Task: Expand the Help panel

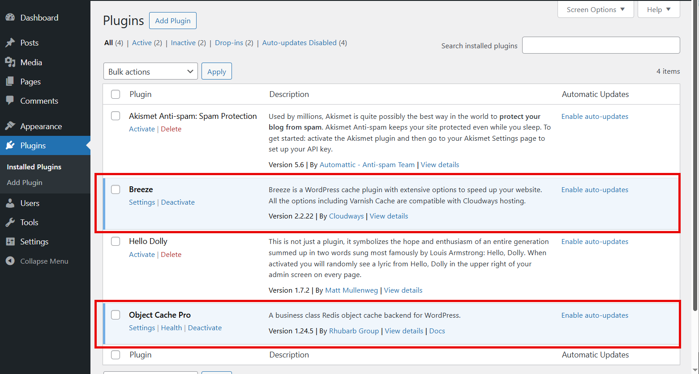Action: 659,9
